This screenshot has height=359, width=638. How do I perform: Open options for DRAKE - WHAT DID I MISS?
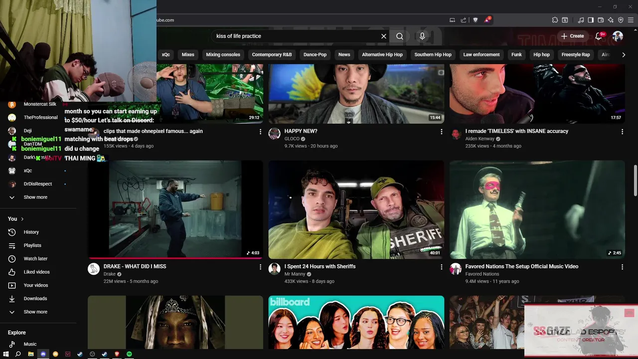click(260, 267)
